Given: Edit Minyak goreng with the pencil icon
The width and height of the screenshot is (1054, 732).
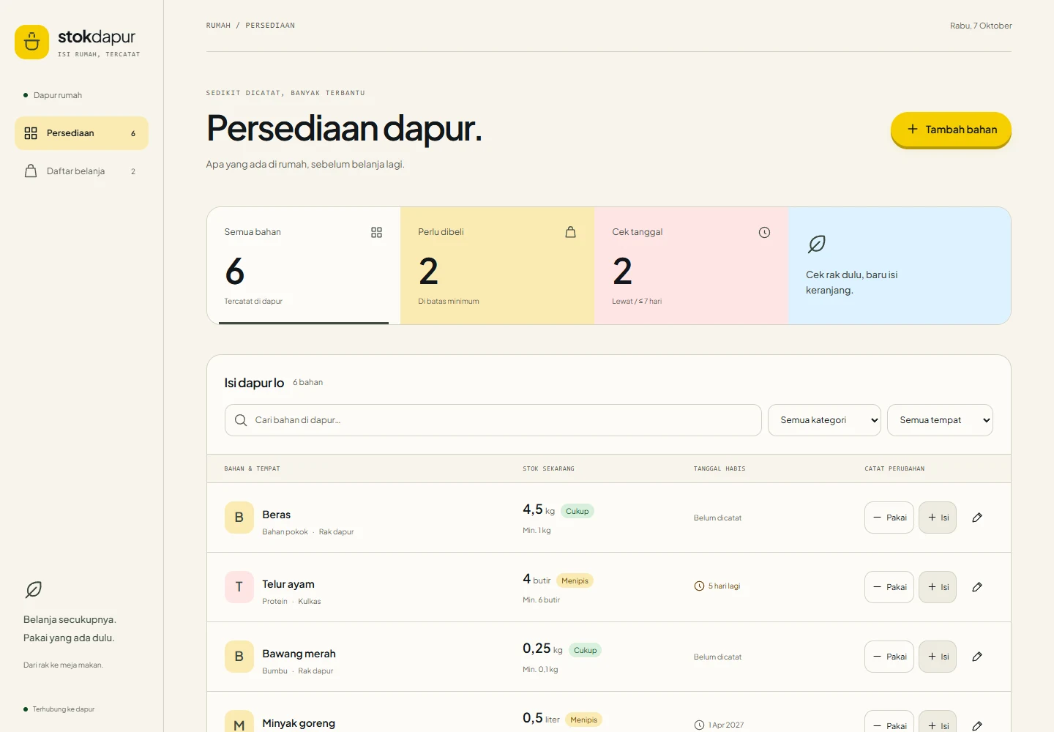Looking at the screenshot, I should pos(977,725).
